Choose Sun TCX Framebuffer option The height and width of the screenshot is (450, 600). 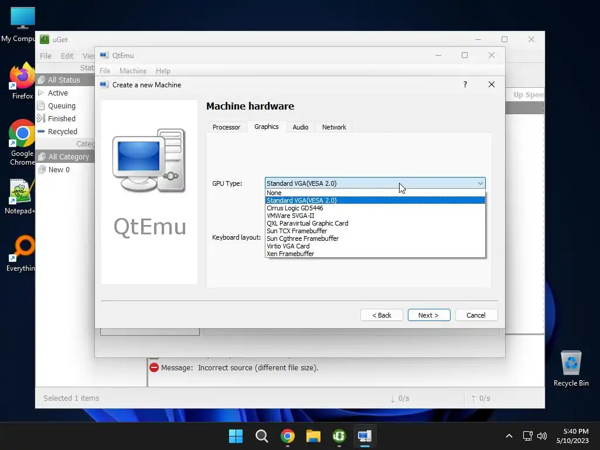pos(375,231)
